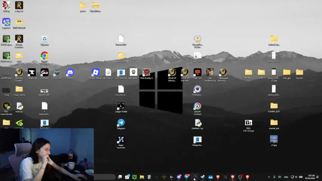Open the albion_bot folder

[x=121, y=57]
